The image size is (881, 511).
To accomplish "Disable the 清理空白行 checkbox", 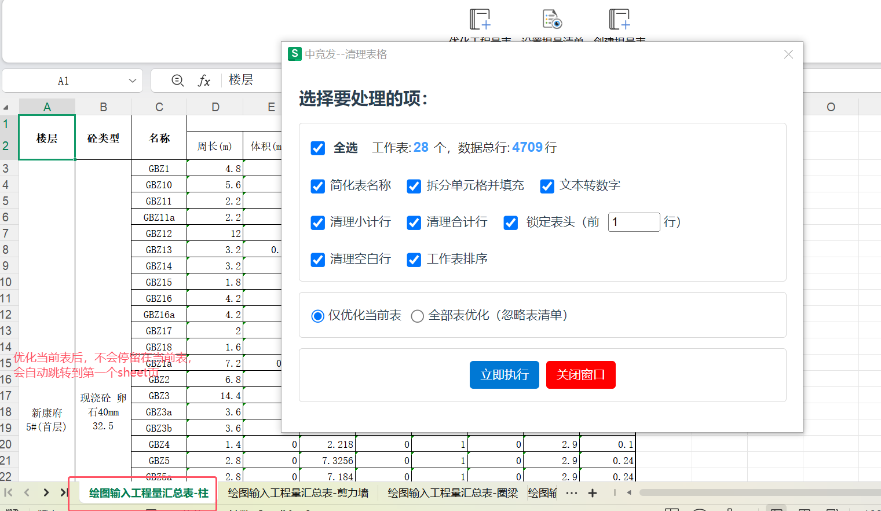I will 317,260.
